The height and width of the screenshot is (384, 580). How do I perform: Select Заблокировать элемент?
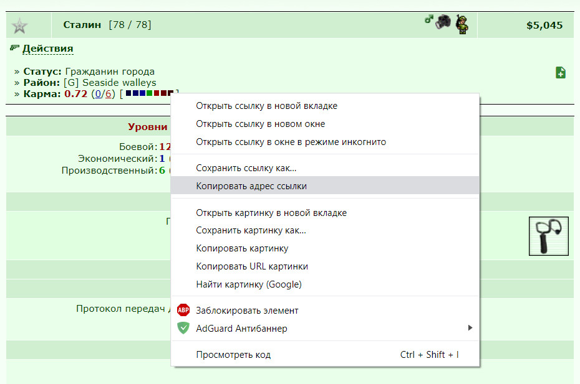[325, 311]
